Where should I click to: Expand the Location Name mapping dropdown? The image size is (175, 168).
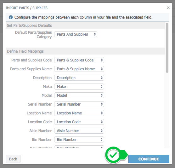(79, 113)
